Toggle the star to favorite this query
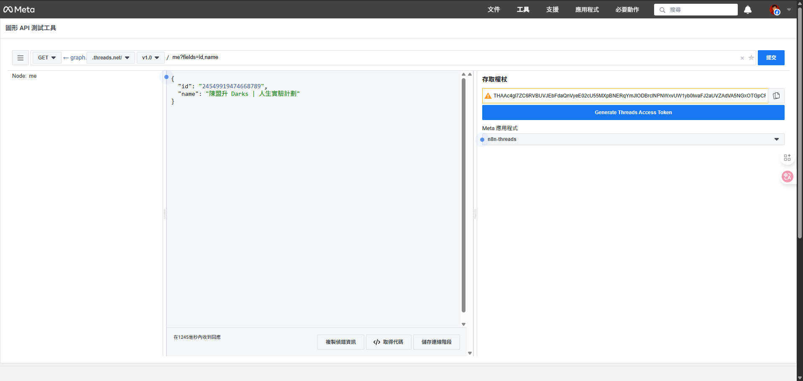 751,58
